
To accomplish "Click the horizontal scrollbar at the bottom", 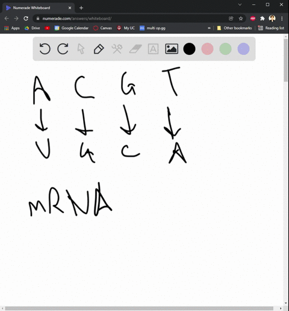I will 139,309.
